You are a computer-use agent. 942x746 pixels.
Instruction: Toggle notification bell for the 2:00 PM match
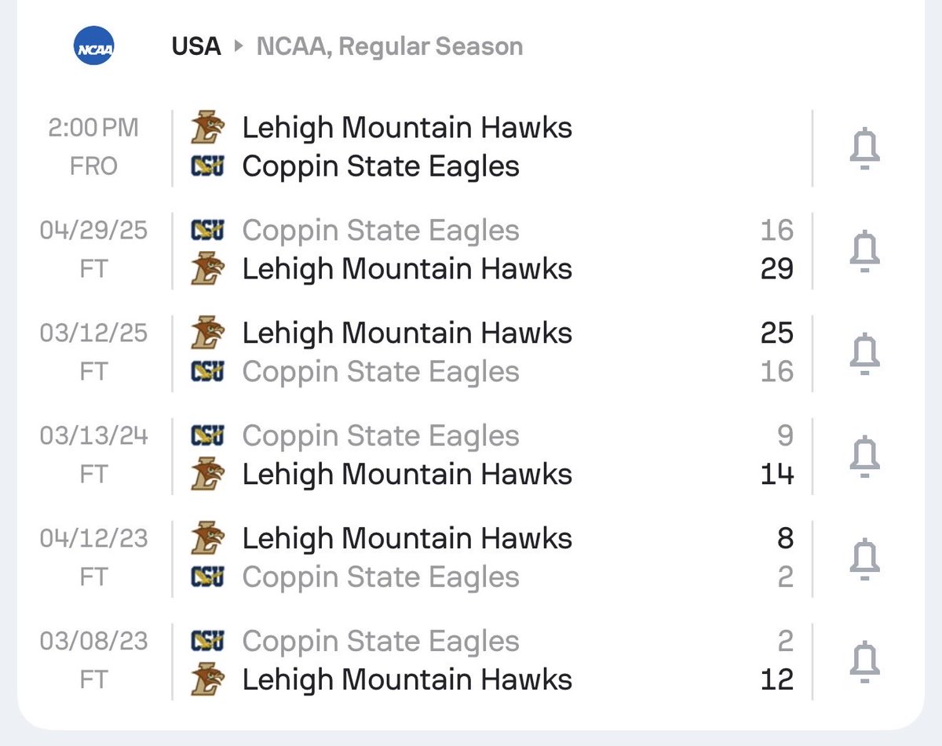[865, 148]
